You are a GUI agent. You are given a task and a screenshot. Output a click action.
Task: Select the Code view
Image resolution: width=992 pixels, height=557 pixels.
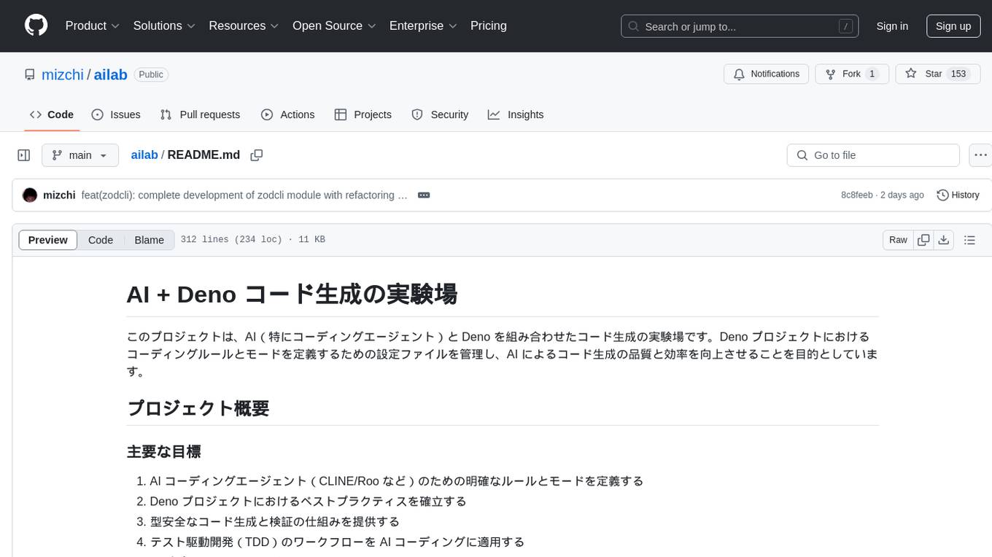(x=101, y=240)
